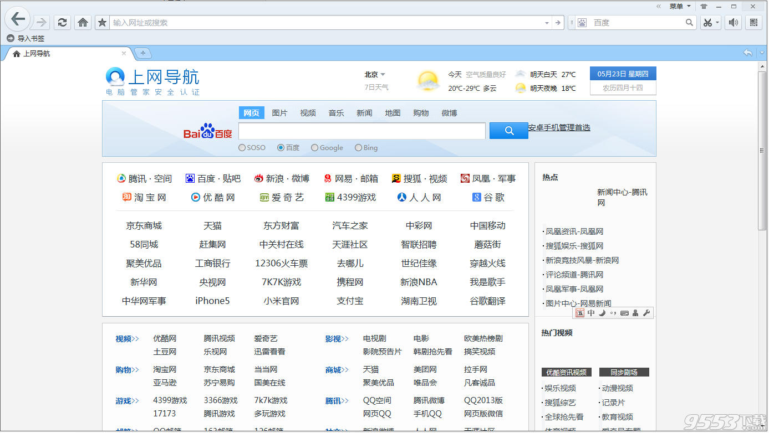The width and height of the screenshot is (769, 433).
Task: Expand the 购物>> category
Action: [128, 370]
